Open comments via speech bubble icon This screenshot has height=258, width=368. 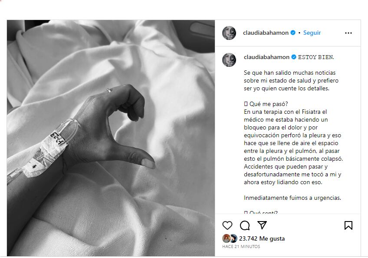click(x=245, y=225)
